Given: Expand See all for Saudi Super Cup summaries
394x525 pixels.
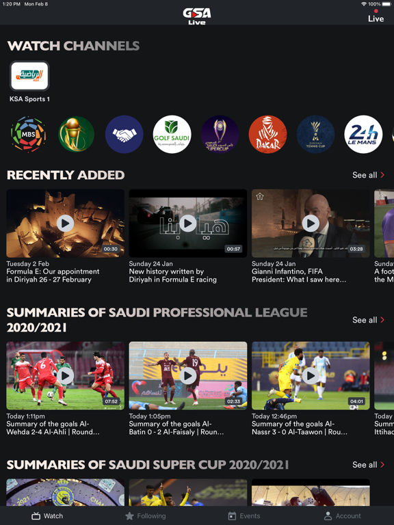Looking at the screenshot, I should click(x=368, y=465).
